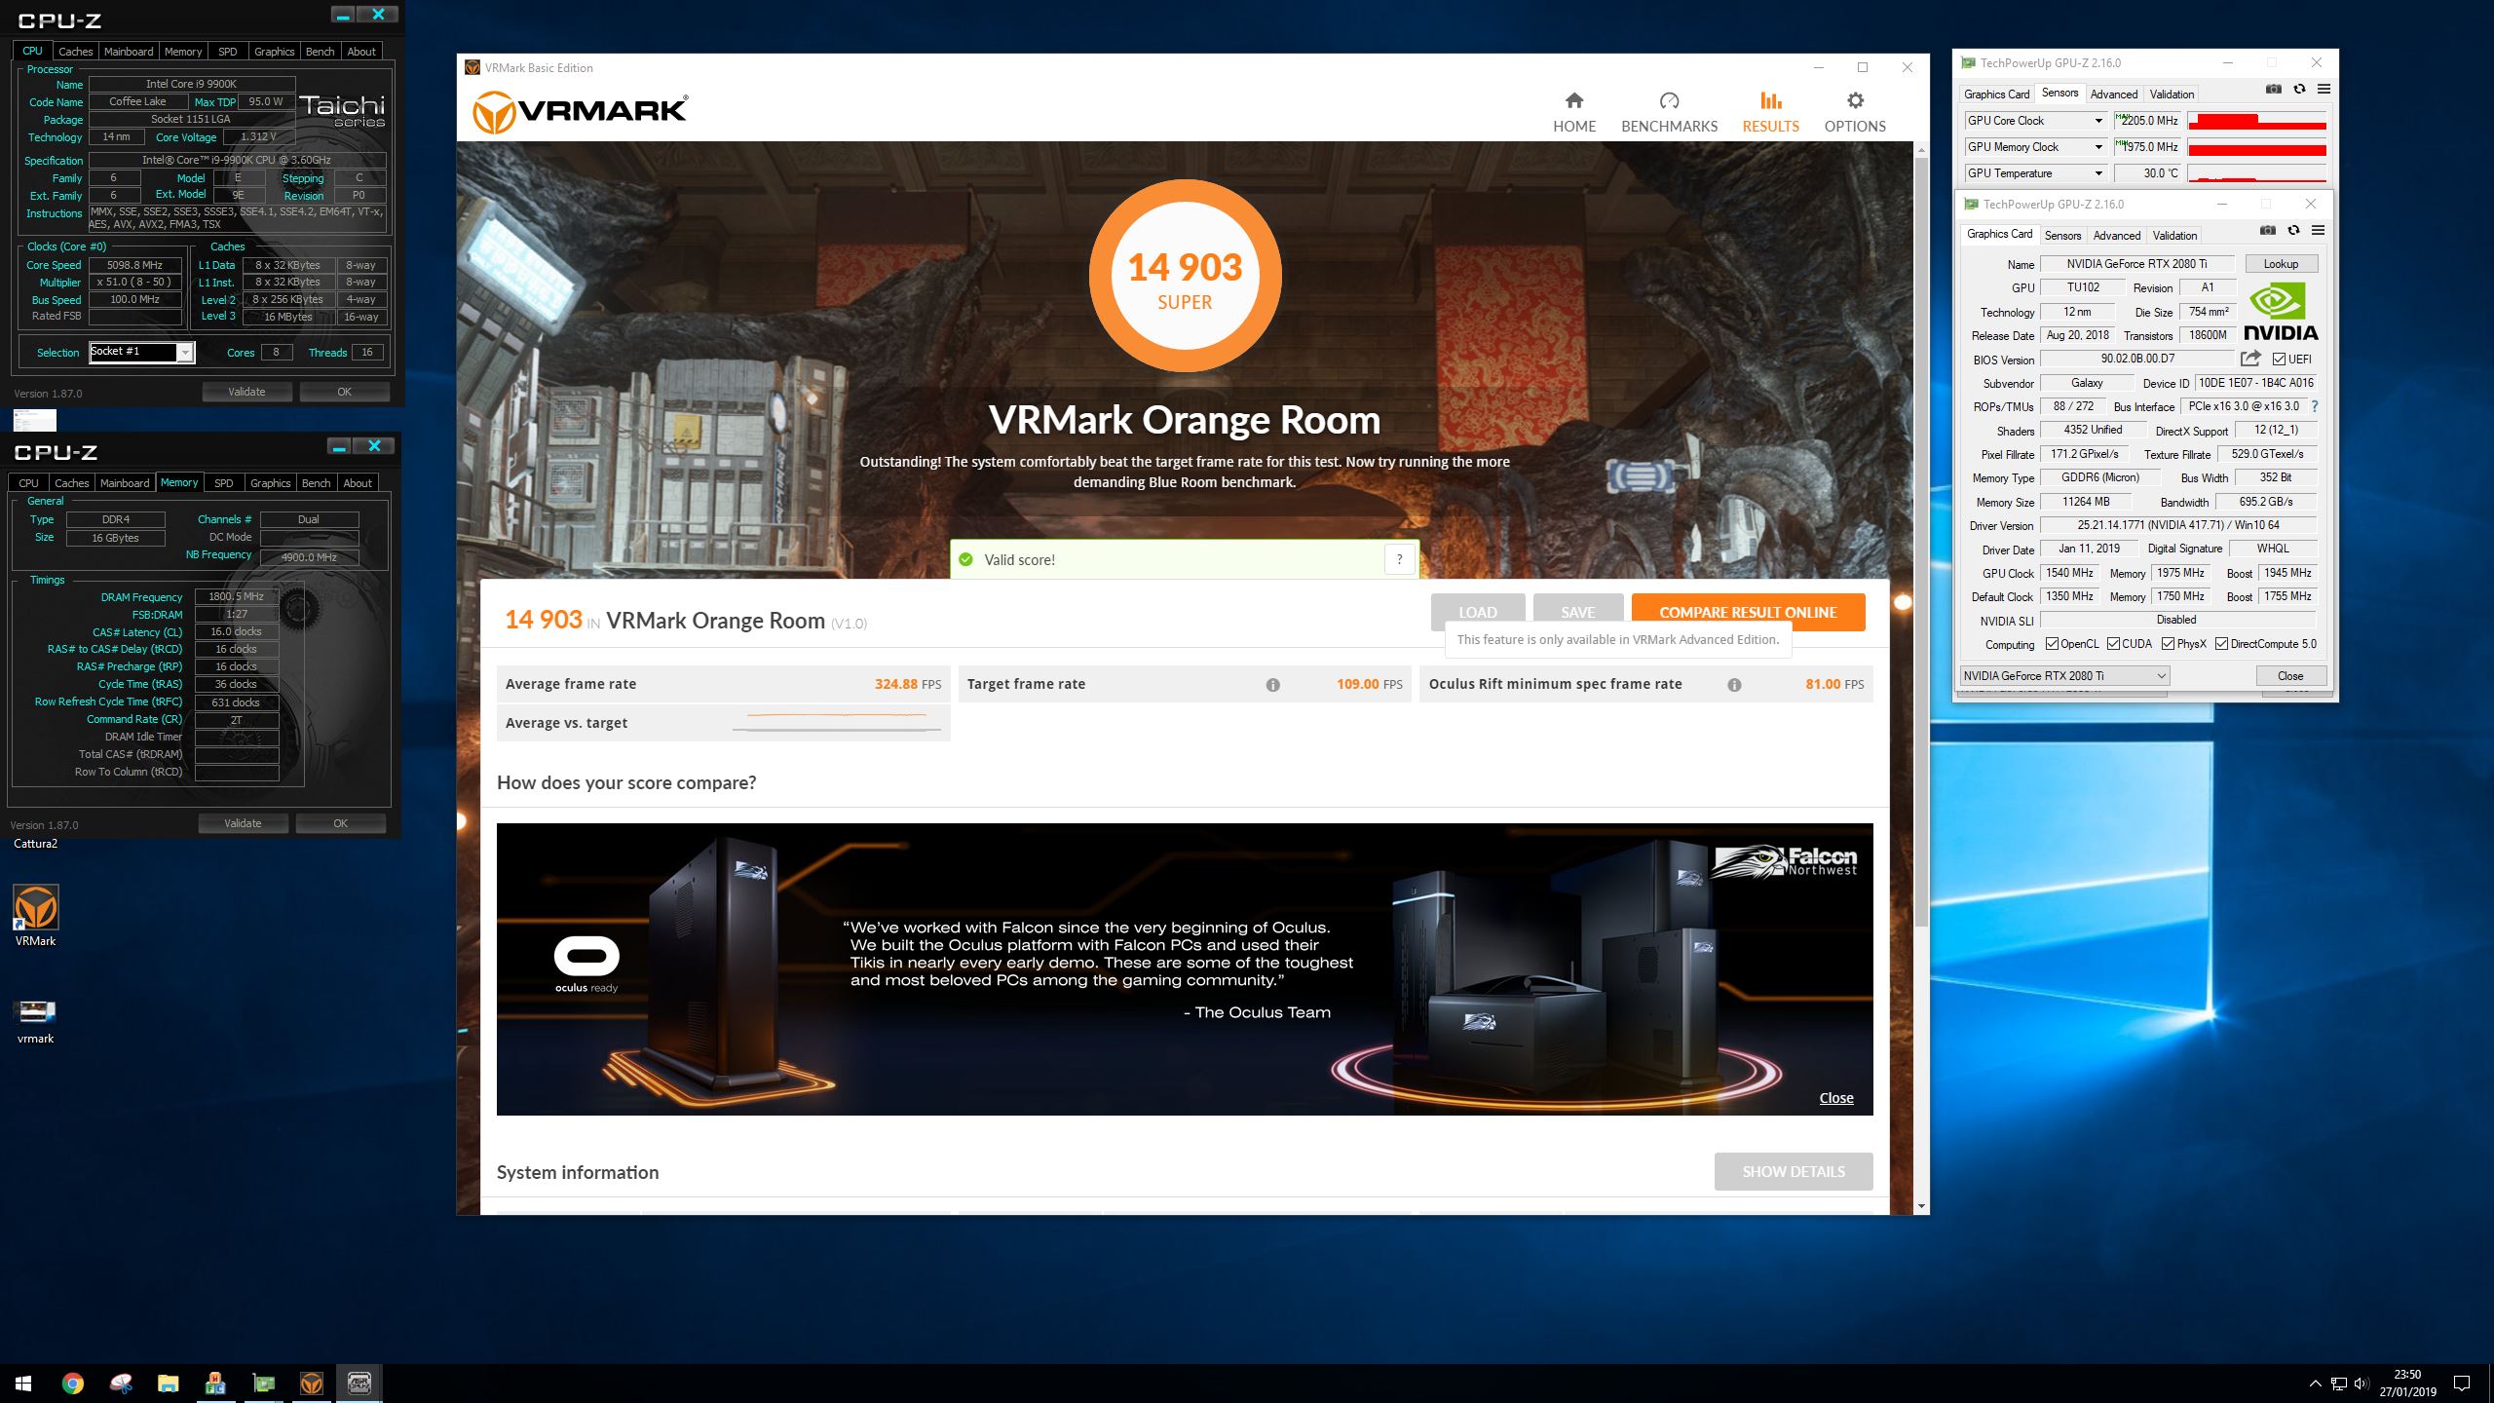Click Validate in the top CPU-Z window
The image size is (2494, 1403).
tap(246, 392)
